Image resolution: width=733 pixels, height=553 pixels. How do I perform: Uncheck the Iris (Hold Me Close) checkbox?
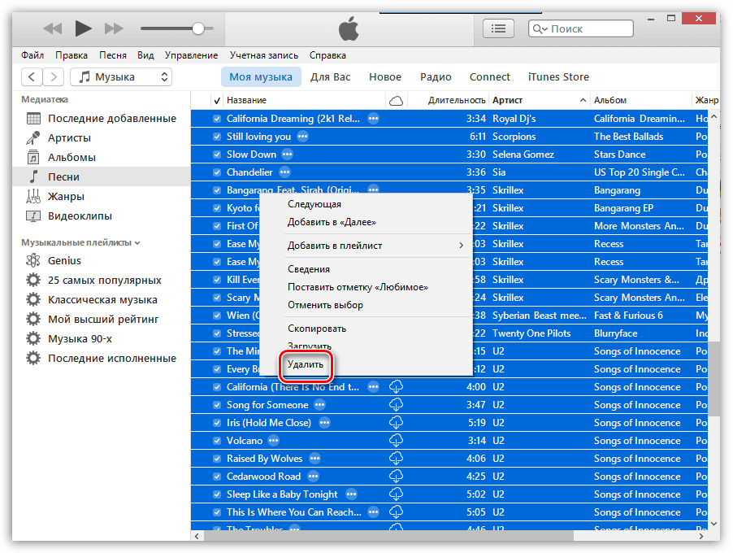(x=217, y=423)
